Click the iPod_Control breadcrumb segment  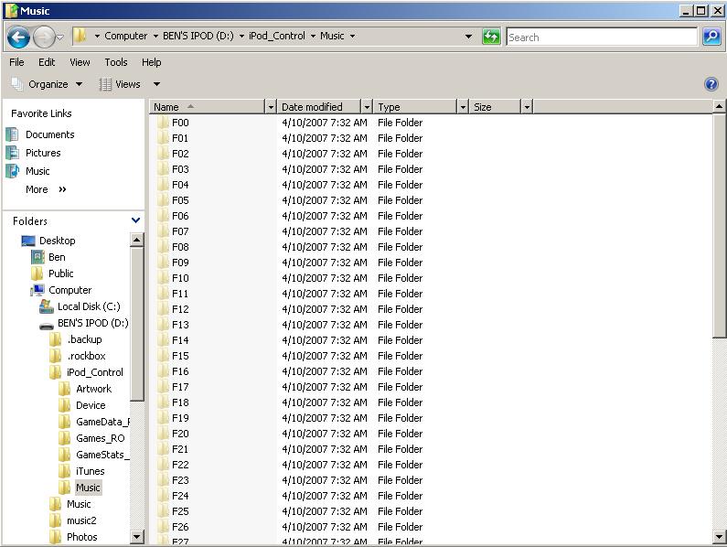coord(277,36)
